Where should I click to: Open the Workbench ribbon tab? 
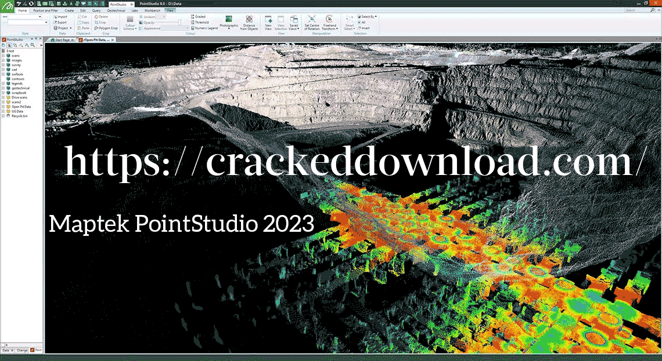pos(152,9)
